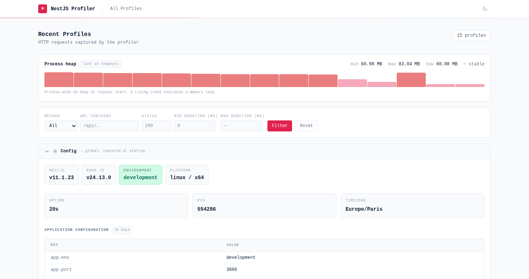Click the Application Configuration heading

76,230
